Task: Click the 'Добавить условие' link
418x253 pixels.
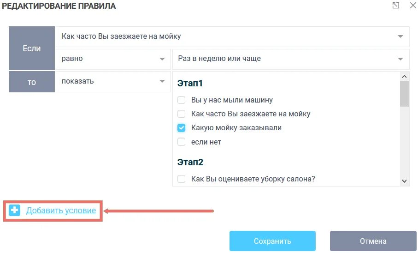Action: click(61, 211)
